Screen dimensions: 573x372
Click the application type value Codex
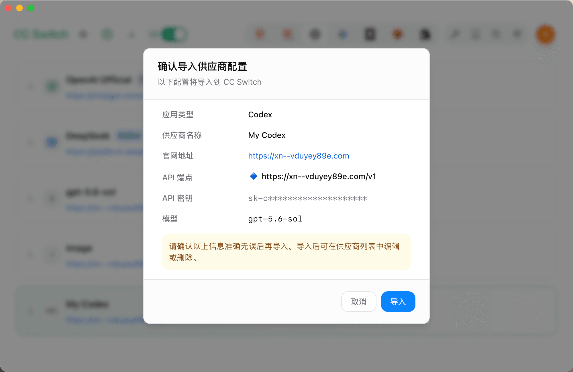pyautogui.click(x=260, y=114)
